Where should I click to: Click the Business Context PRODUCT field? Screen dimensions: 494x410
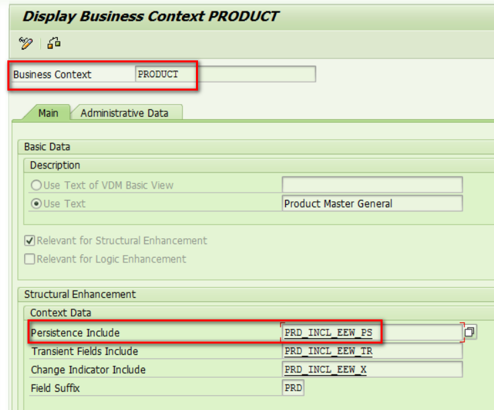[x=226, y=74]
